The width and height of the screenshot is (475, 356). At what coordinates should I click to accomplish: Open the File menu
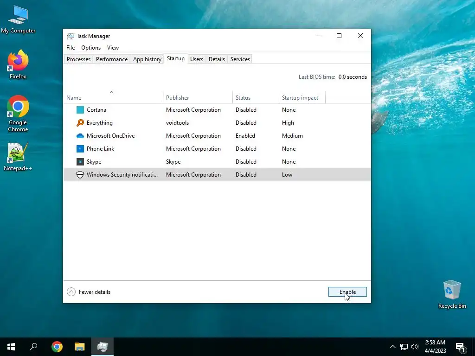point(71,48)
